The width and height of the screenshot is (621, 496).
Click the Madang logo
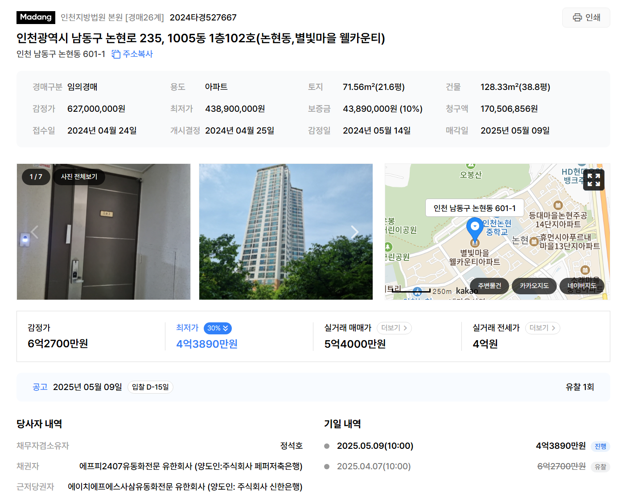(x=36, y=17)
